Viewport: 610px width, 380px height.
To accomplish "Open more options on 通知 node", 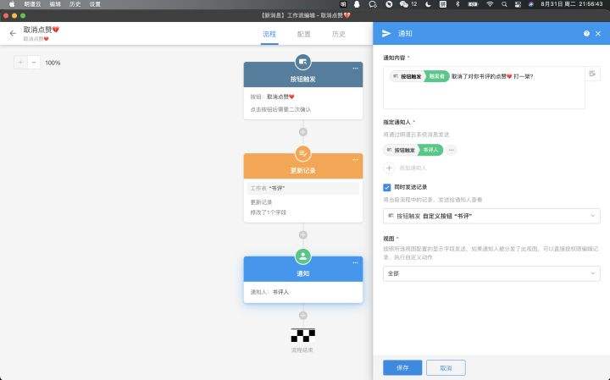I will click(355, 263).
